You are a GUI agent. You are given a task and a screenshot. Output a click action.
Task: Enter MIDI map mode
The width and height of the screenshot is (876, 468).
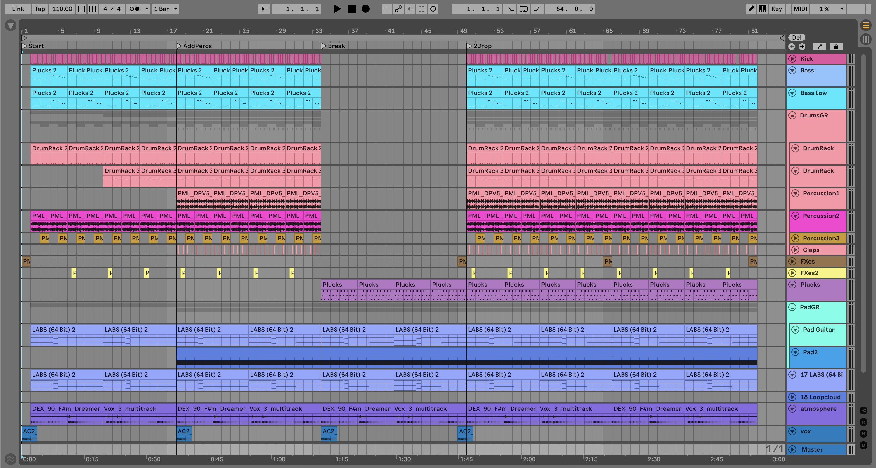[800, 9]
